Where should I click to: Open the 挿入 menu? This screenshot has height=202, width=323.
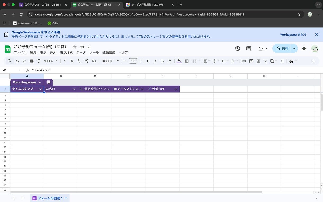pos(53,52)
